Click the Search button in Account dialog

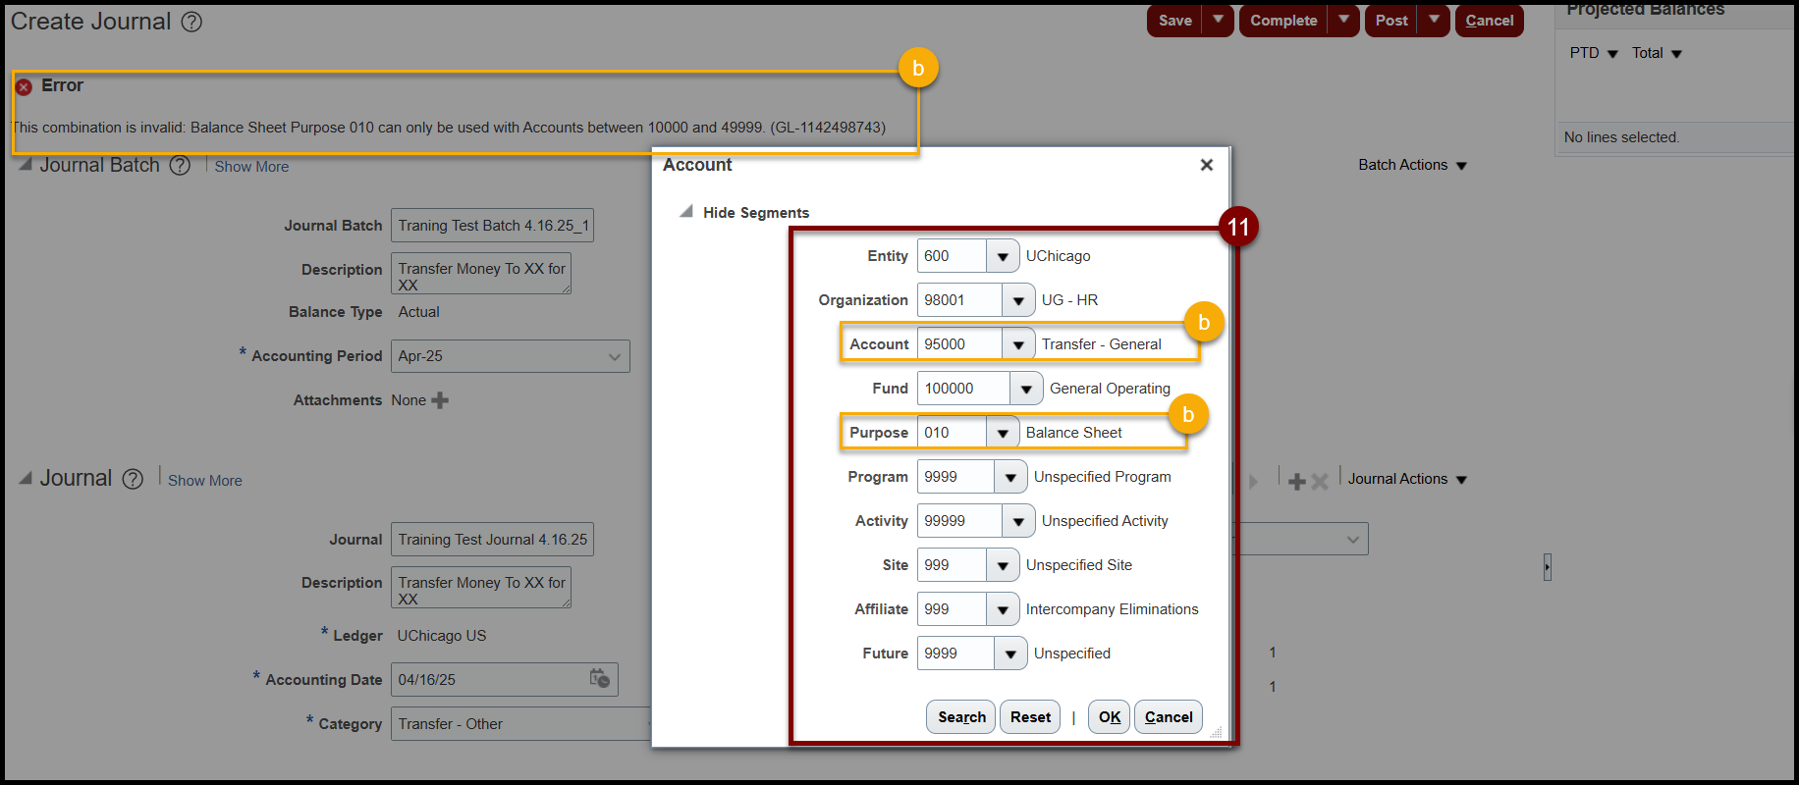point(960,717)
